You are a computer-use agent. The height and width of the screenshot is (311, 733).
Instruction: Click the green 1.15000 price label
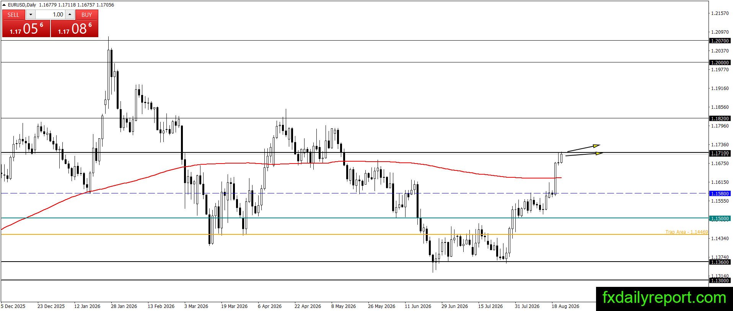click(x=720, y=219)
